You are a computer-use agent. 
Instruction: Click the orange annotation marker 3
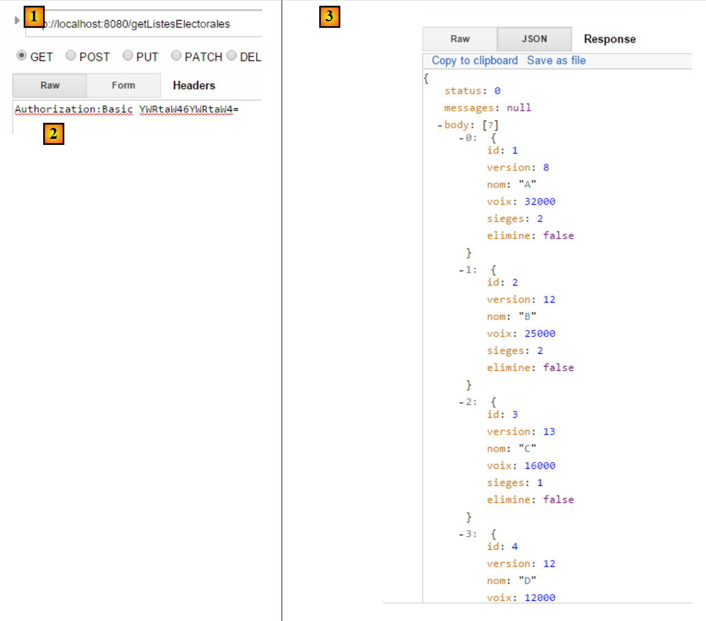click(329, 16)
